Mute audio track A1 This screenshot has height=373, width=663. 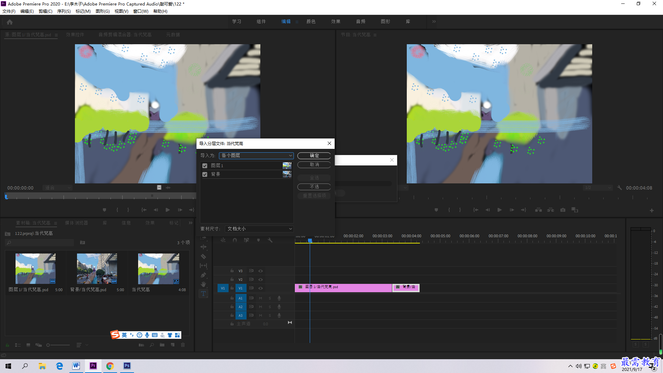(260, 298)
